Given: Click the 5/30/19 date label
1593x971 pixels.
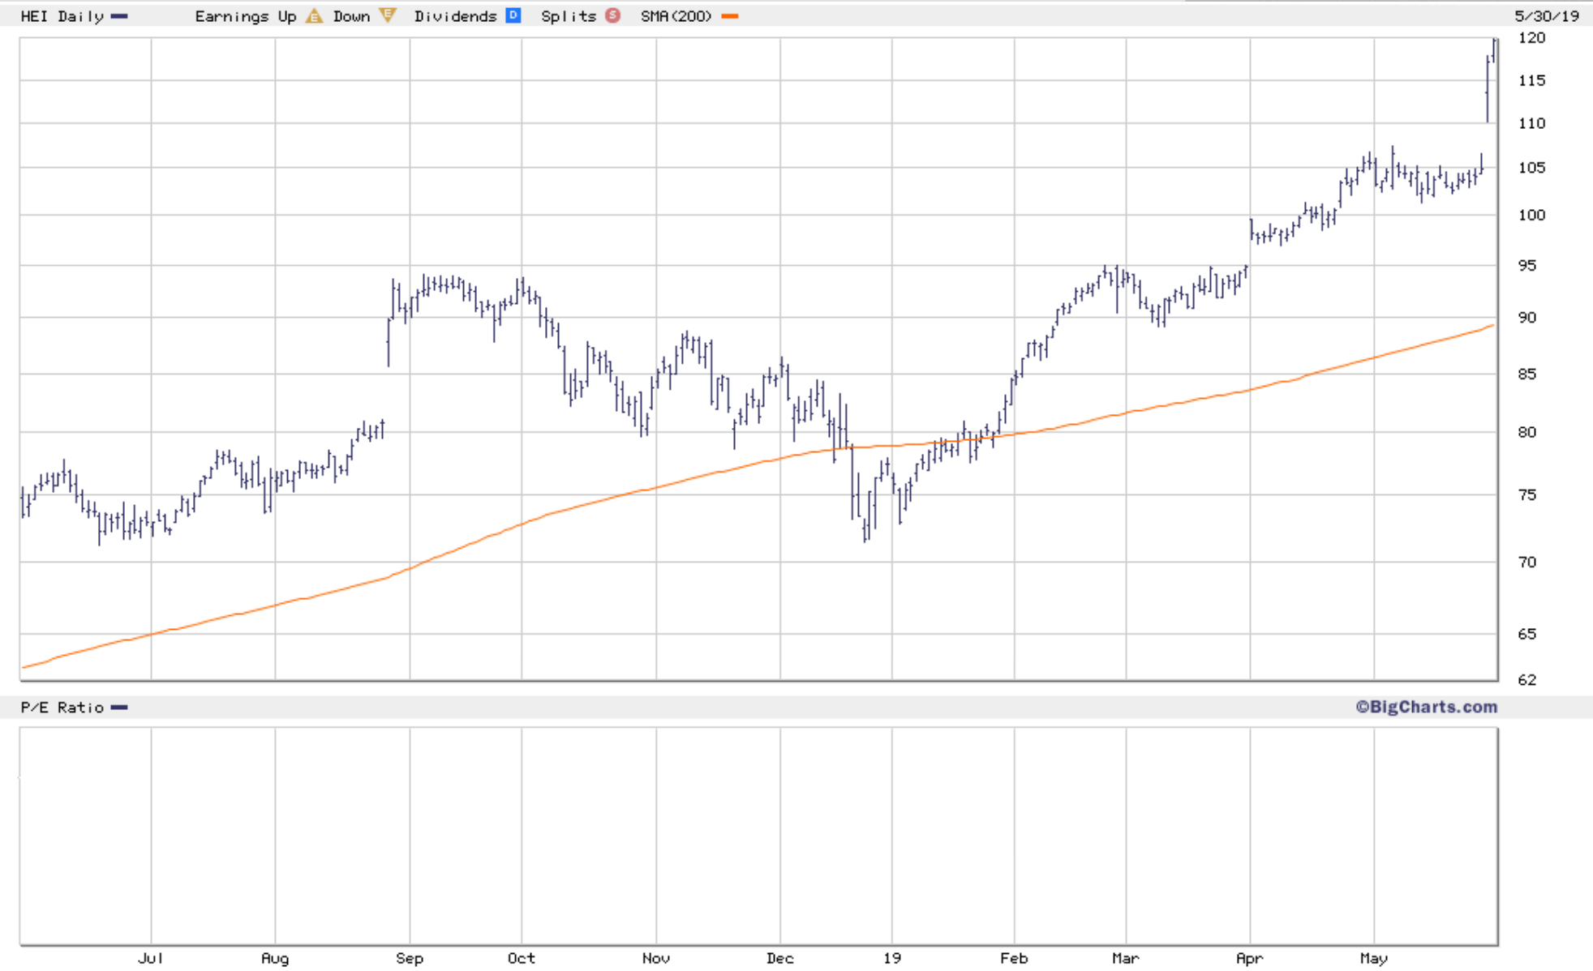Looking at the screenshot, I should tap(1546, 16).
